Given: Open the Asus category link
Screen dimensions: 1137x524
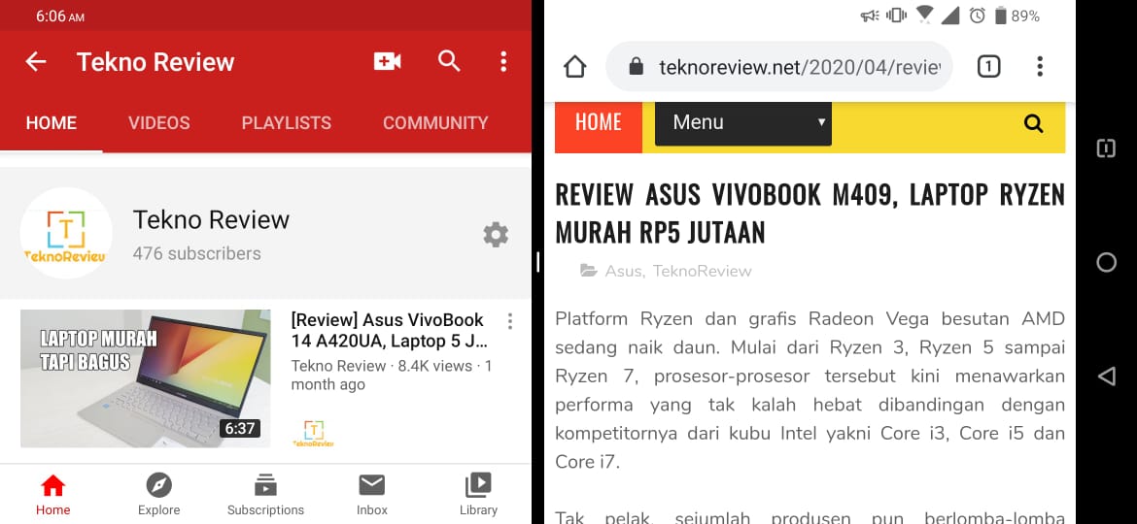Looking at the screenshot, I should click(x=623, y=271).
